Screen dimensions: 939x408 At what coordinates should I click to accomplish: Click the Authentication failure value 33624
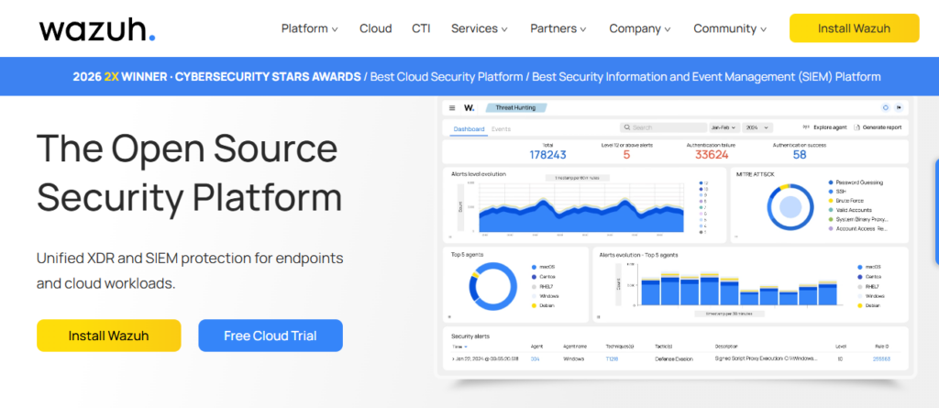(712, 155)
